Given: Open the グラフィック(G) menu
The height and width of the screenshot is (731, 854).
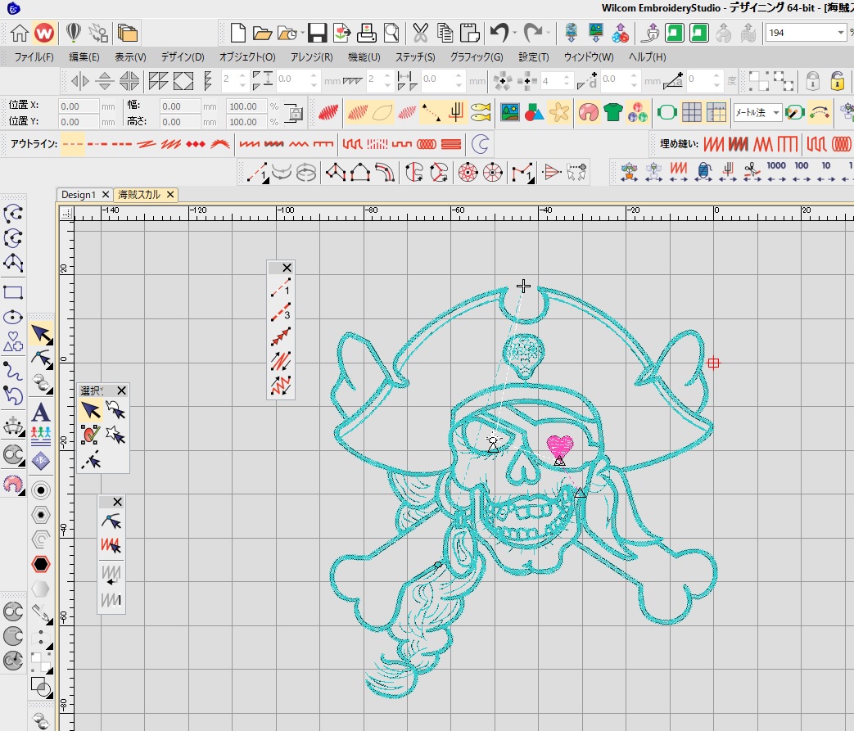Looking at the screenshot, I should point(476,57).
